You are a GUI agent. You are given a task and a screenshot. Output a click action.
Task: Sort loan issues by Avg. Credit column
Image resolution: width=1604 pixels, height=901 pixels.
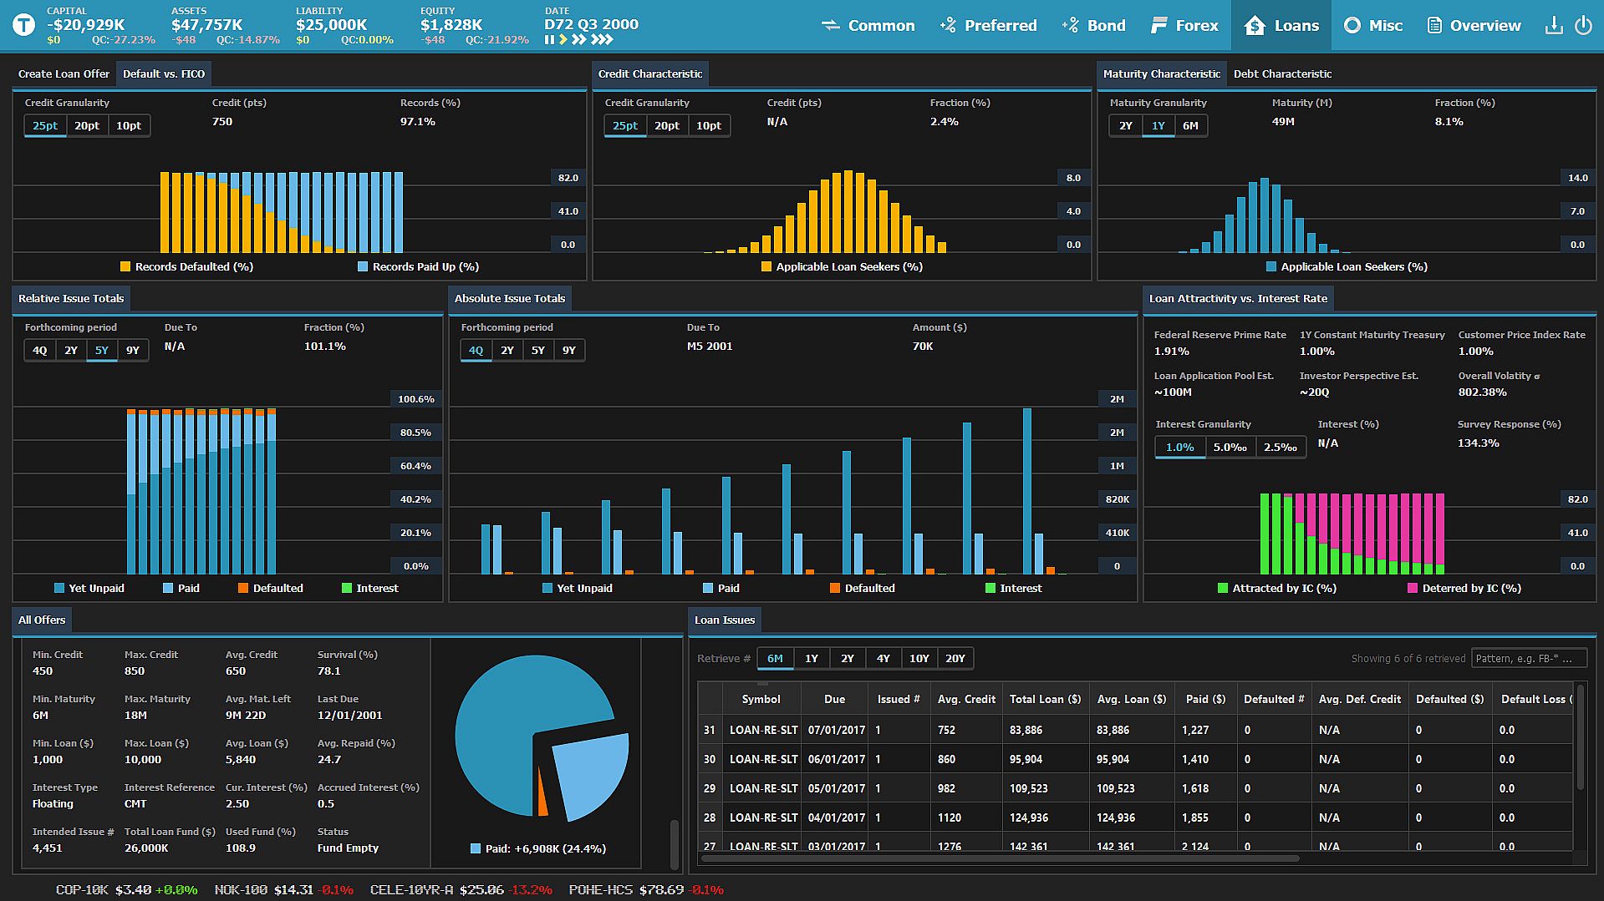[x=966, y=700]
